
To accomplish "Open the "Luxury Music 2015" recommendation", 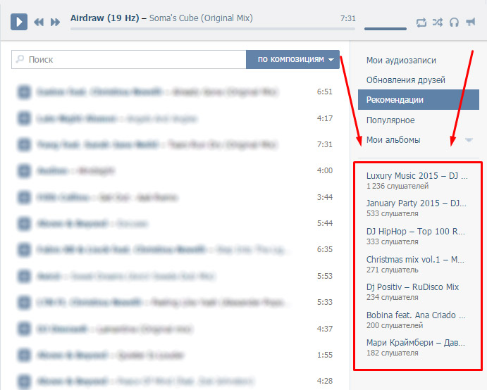I will tap(416, 175).
